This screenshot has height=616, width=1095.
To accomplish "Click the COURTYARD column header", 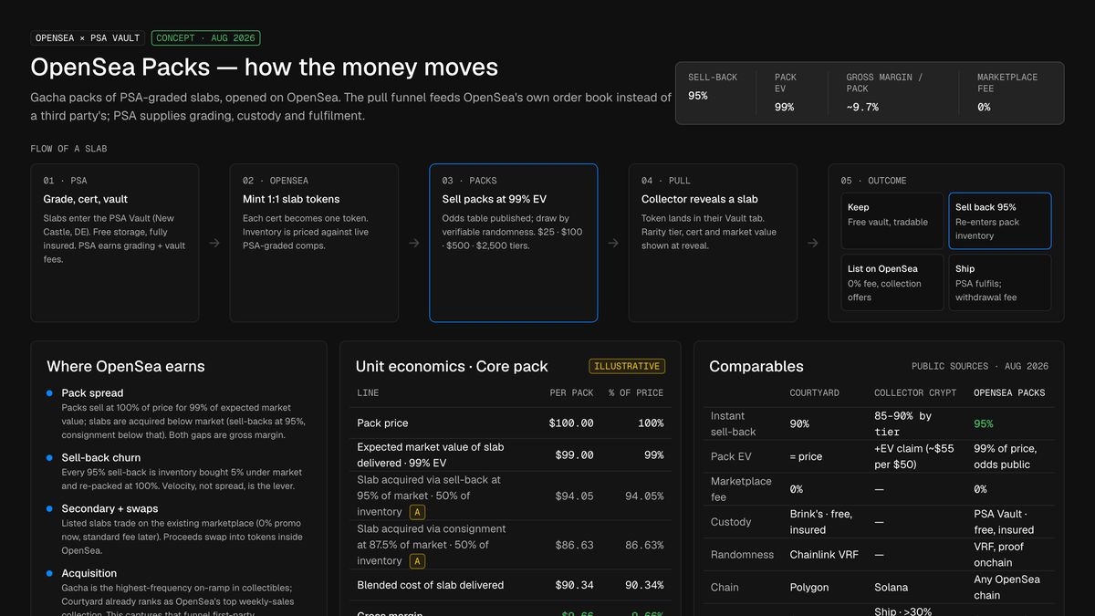I will click(817, 392).
